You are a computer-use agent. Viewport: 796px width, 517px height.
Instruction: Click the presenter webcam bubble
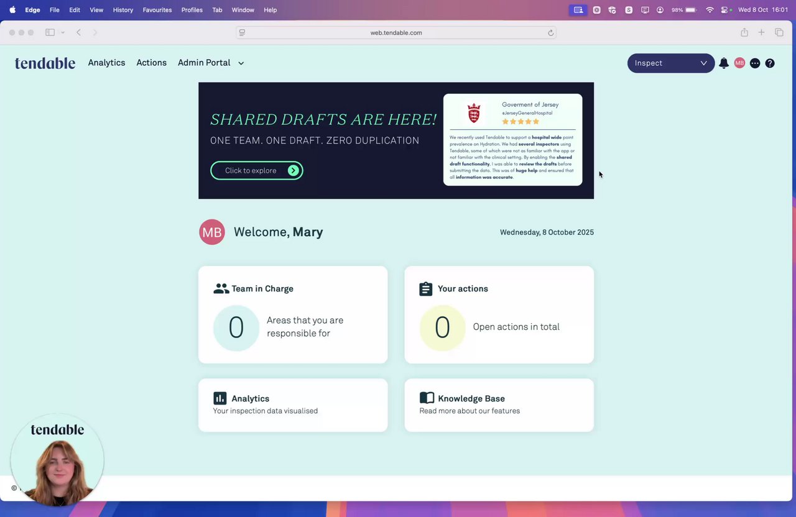click(57, 460)
